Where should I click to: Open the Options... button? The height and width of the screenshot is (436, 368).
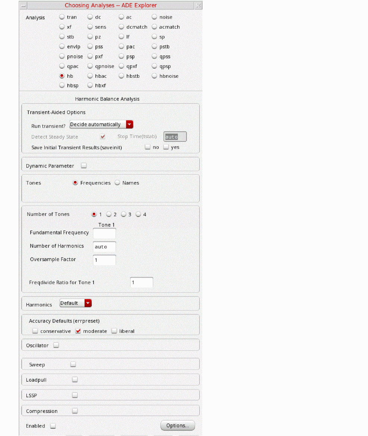pos(177,426)
